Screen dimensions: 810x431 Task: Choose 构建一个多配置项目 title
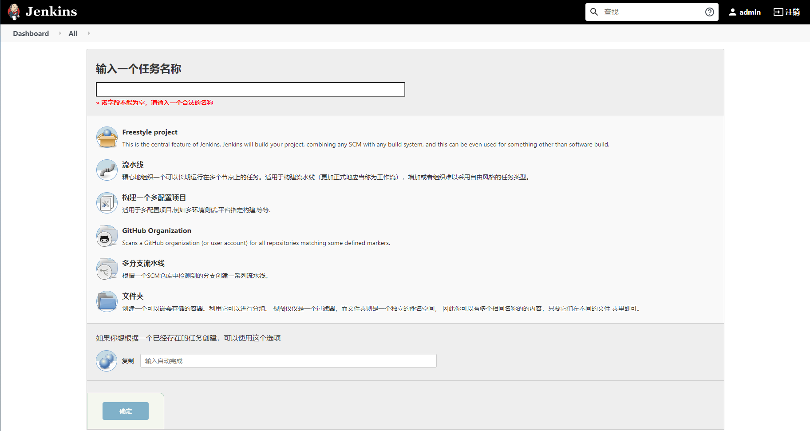pyautogui.click(x=154, y=198)
